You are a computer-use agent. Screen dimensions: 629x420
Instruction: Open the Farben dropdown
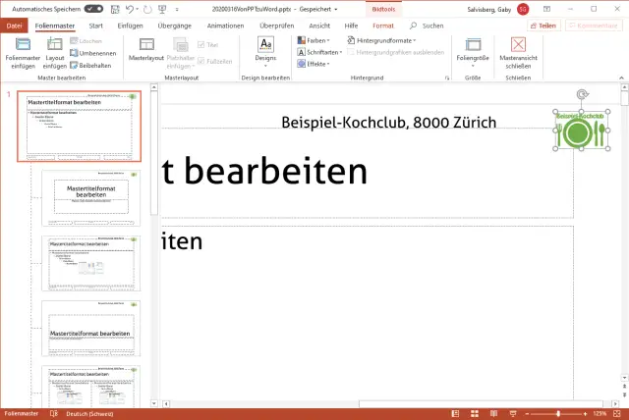point(314,40)
